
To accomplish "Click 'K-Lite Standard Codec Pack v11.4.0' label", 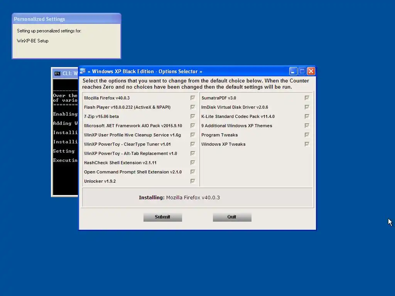I will coord(238,116).
